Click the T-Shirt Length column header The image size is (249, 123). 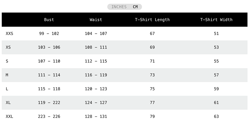pyautogui.click(x=152, y=20)
